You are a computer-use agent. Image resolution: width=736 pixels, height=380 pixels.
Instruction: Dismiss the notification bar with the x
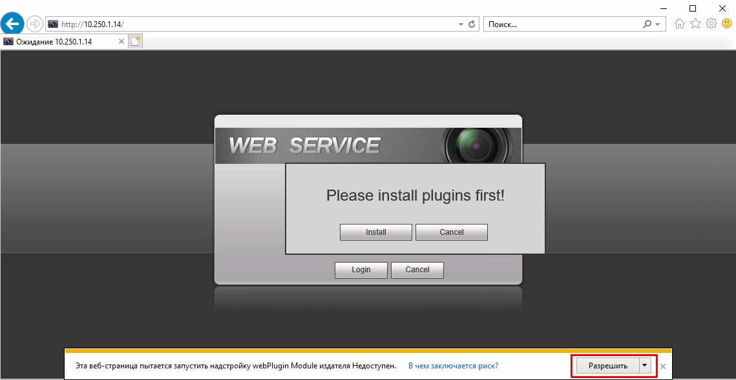tap(663, 366)
